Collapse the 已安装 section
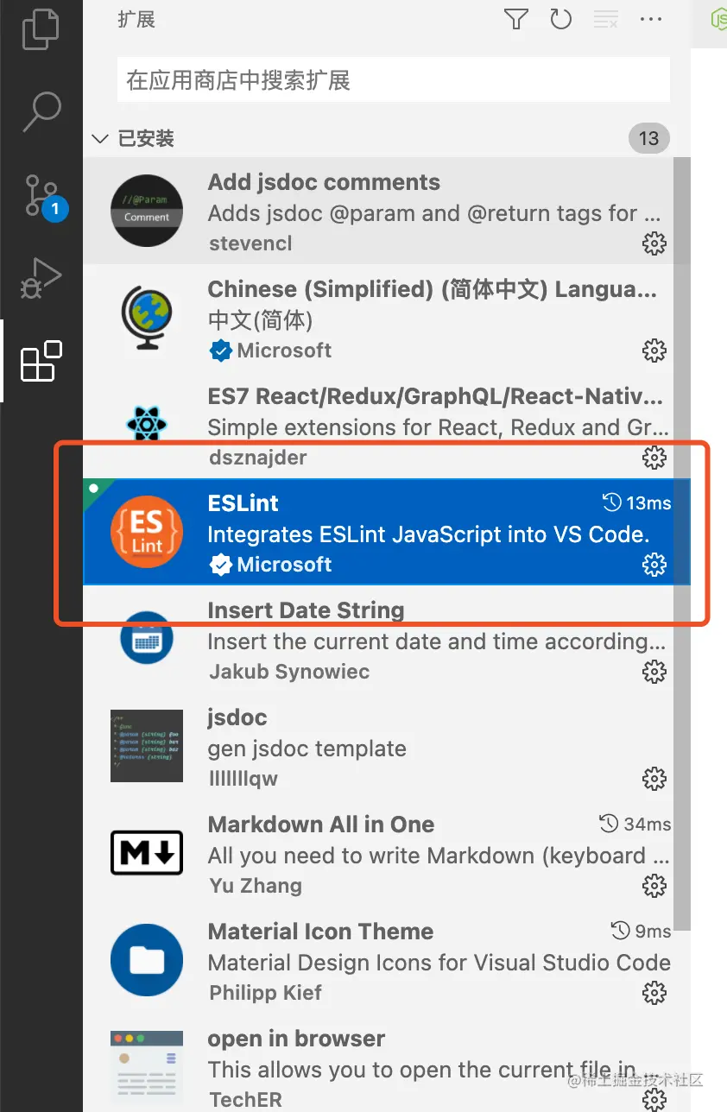The height and width of the screenshot is (1112, 727). pyautogui.click(x=100, y=138)
